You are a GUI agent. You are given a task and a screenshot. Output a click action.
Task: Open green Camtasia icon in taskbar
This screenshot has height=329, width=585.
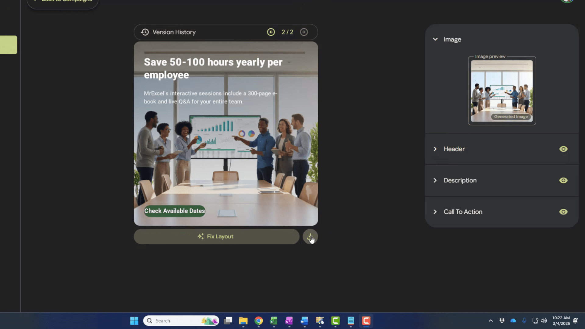coord(335,320)
